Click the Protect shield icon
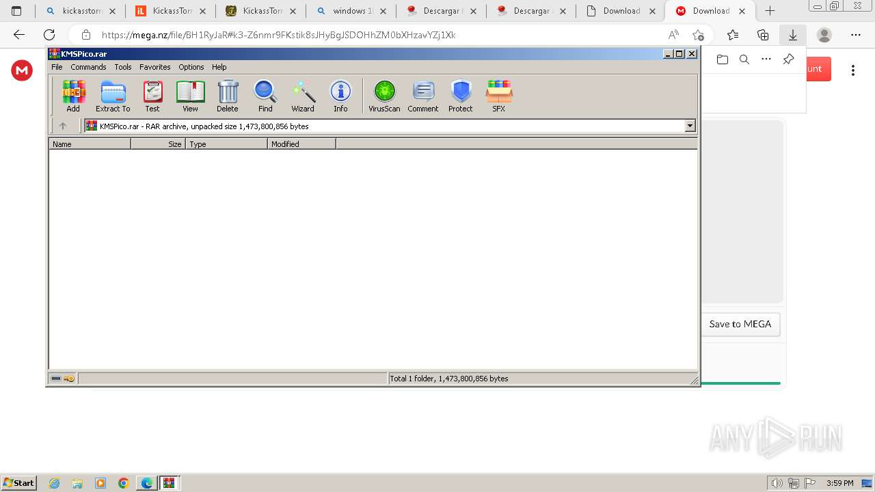Viewport: 875px width, 492px height. [461, 96]
